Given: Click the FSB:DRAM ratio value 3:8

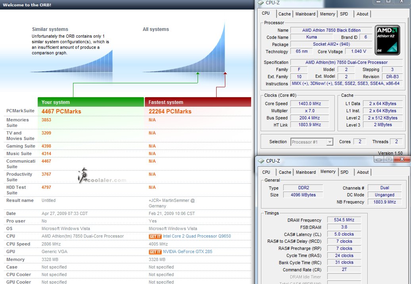Looking at the screenshot, I should click(344, 227).
